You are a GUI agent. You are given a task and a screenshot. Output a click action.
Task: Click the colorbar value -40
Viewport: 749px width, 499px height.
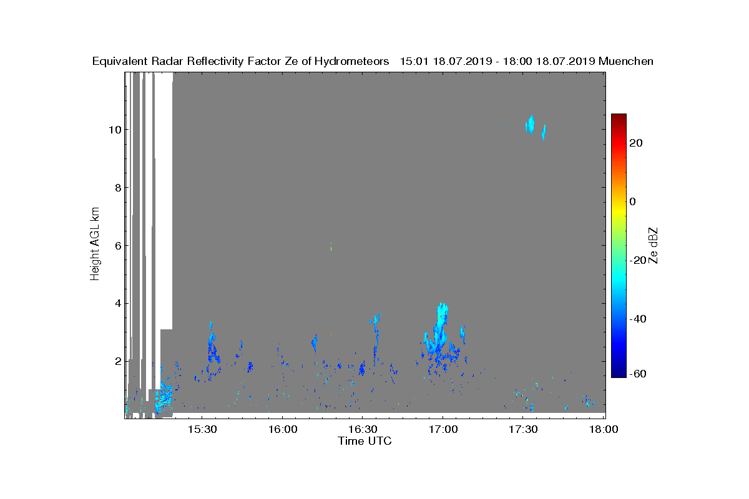637,319
